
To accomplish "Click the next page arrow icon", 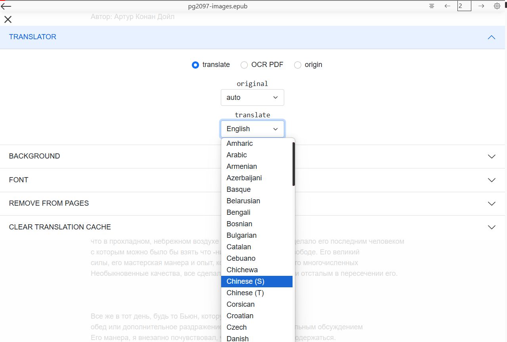I will 481,6.
